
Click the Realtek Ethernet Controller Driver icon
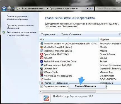(42, 61)
